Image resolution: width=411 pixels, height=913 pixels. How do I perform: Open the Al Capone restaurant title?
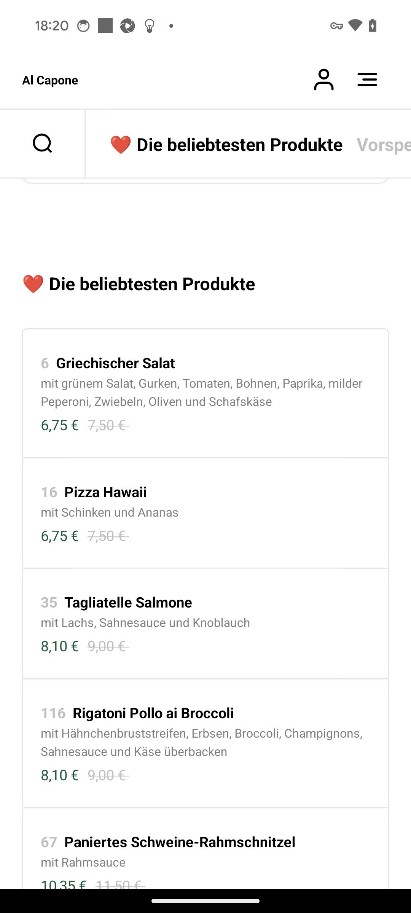[50, 80]
